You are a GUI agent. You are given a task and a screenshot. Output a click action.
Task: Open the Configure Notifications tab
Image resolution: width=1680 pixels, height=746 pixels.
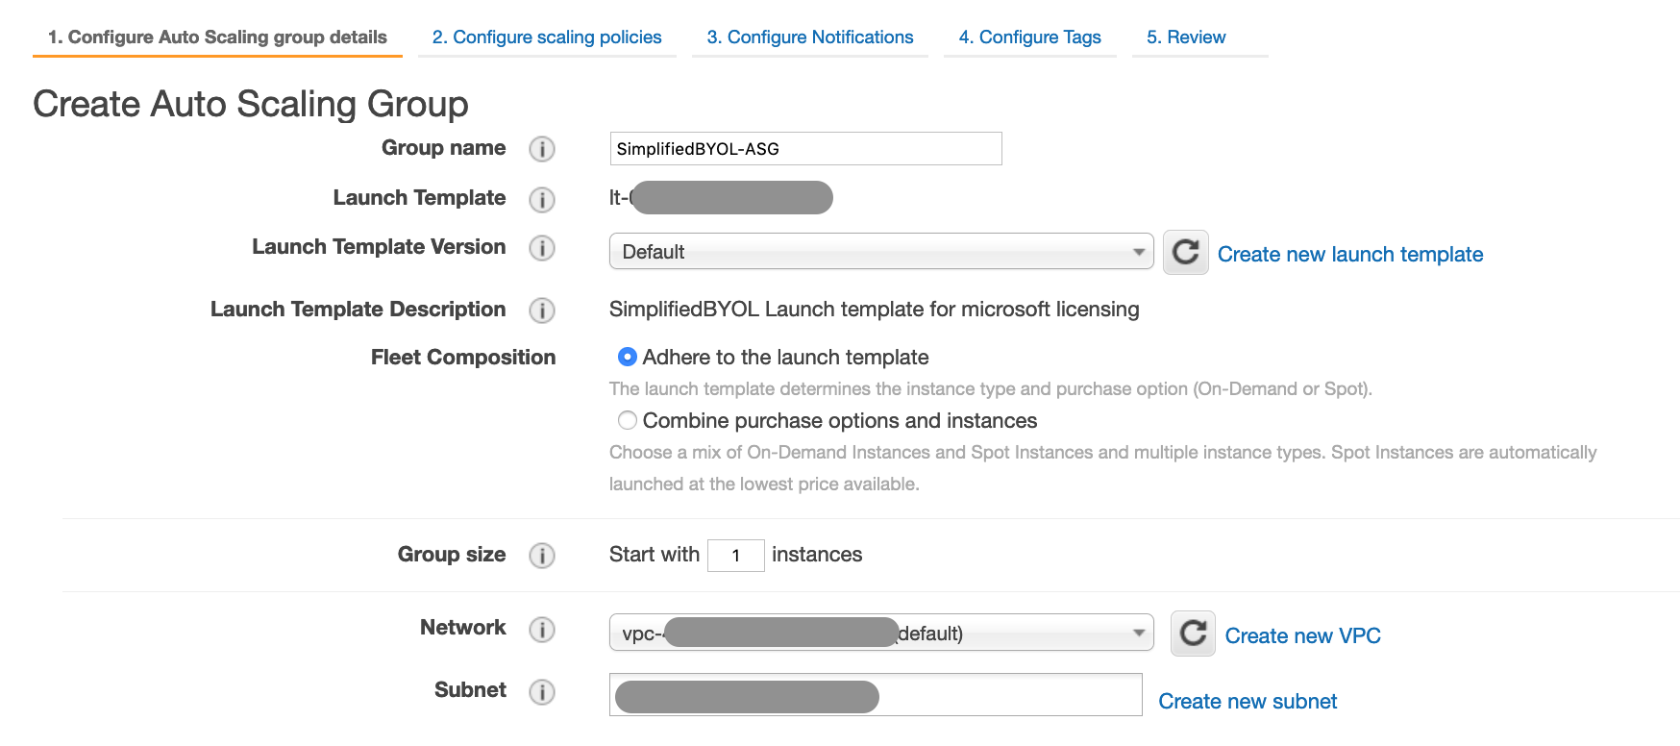tap(809, 37)
